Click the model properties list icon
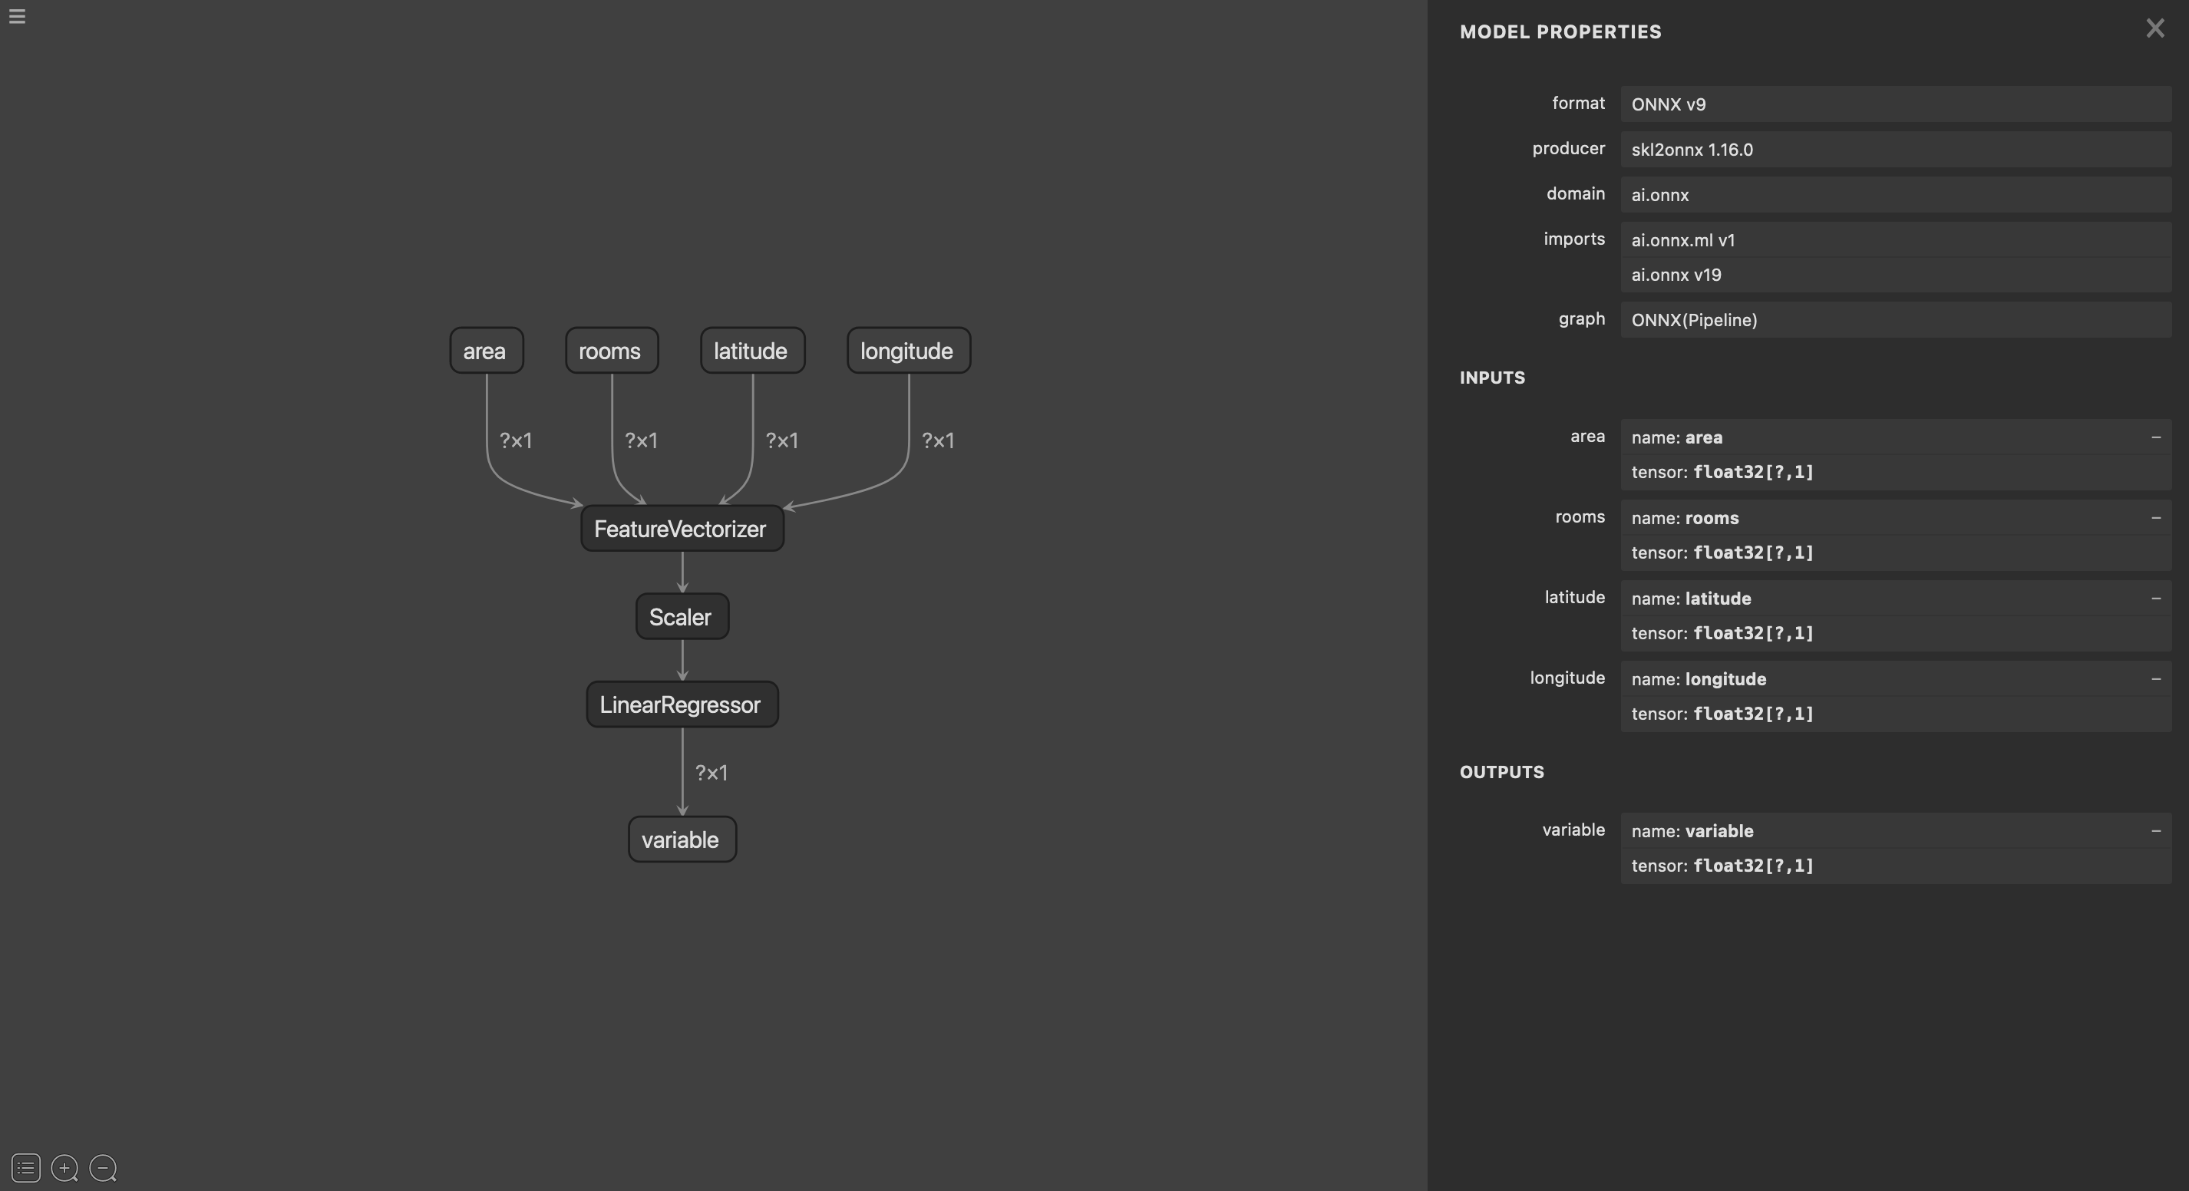 (25, 1168)
